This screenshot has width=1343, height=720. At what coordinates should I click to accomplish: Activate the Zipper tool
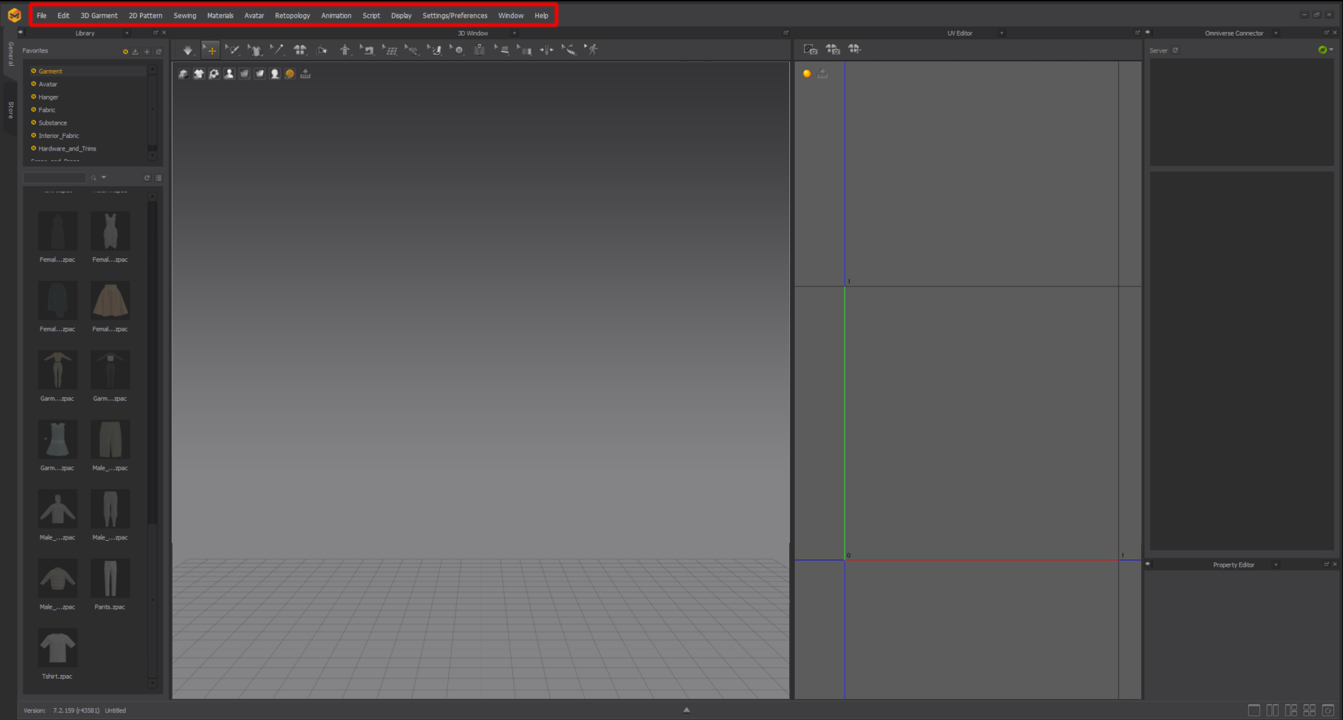[x=479, y=50]
